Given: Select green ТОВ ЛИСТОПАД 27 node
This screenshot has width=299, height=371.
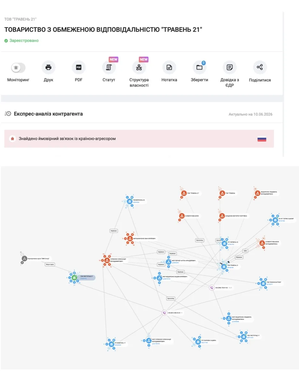Looking at the screenshot, I should (74, 278).
